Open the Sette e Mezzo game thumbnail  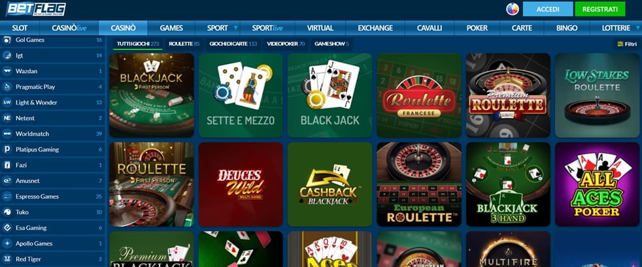click(x=241, y=95)
